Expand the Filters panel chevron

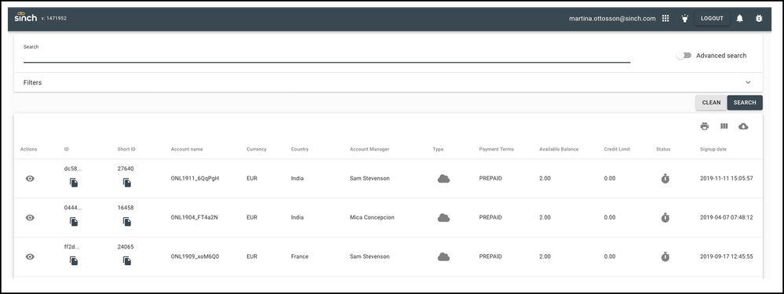pyautogui.click(x=748, y=82)
